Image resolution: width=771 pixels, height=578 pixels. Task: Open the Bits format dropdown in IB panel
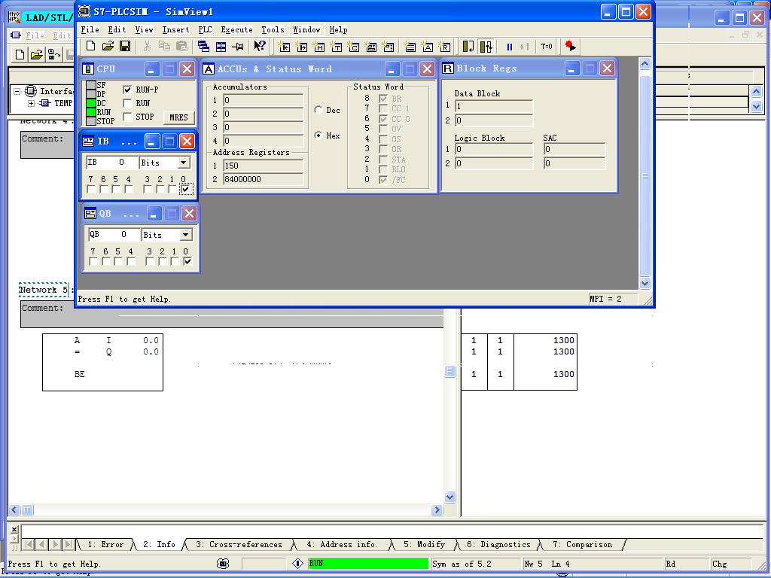pos(184,163)
